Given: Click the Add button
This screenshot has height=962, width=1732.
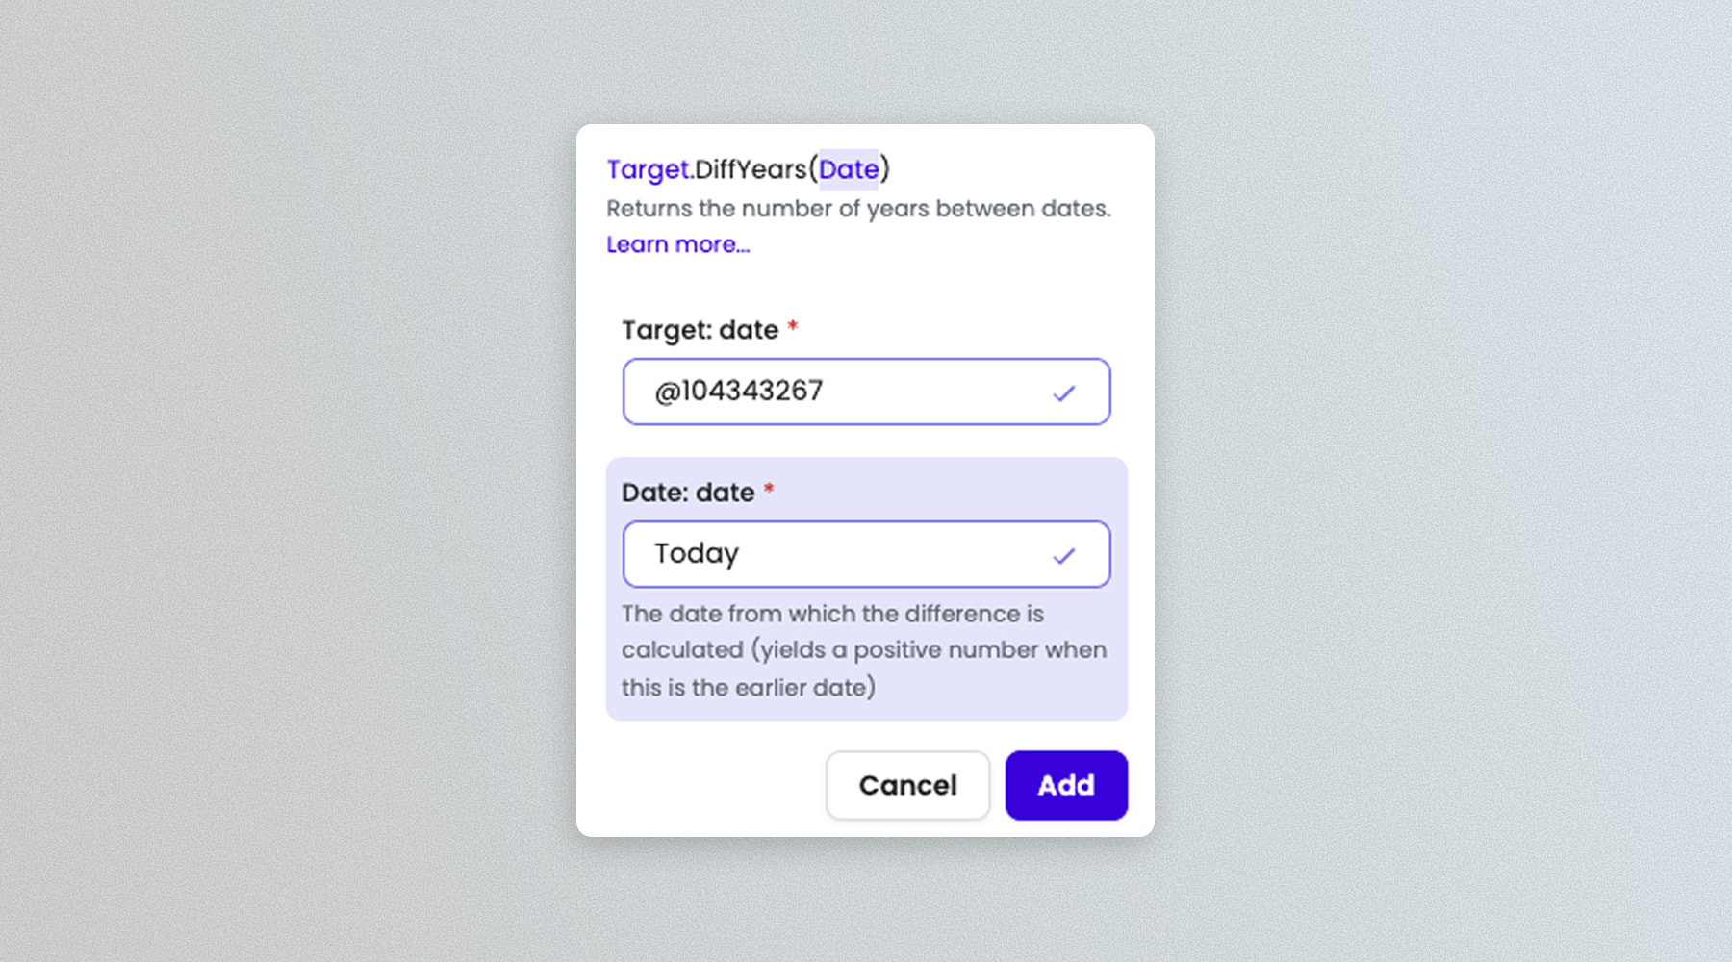Looking at the screenshot, I should pos(1065,785).
